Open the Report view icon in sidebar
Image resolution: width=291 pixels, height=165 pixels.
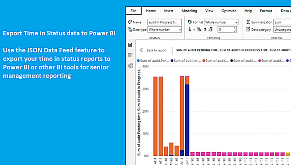click(130, 45)
